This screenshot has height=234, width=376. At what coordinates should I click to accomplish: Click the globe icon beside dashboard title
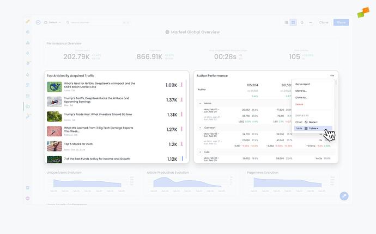point(167,32)
